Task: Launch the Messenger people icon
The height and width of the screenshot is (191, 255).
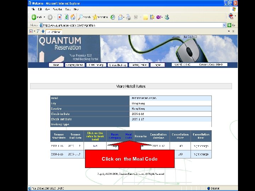Action: pos(167,17)
